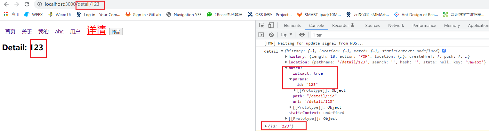Open the Application tab
The image size is (489, 131).
tap(478, 25)
